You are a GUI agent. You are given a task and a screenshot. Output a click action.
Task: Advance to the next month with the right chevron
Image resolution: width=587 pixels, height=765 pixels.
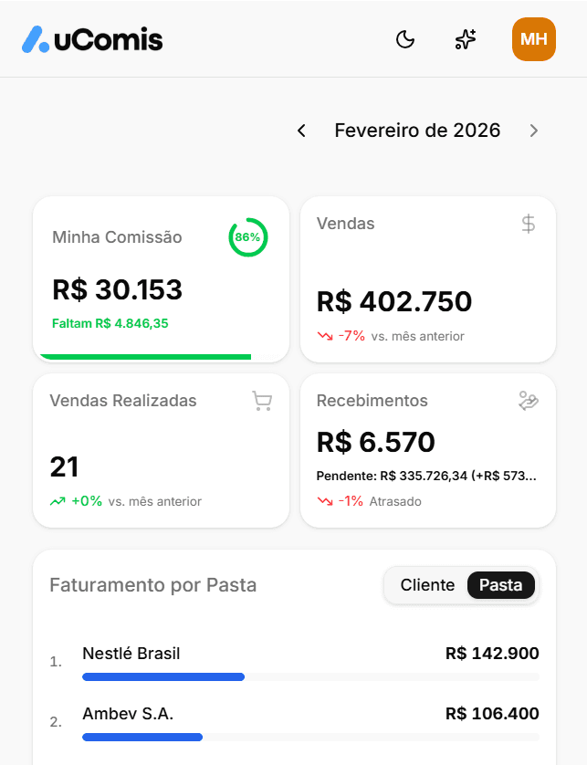pos(534,131)
